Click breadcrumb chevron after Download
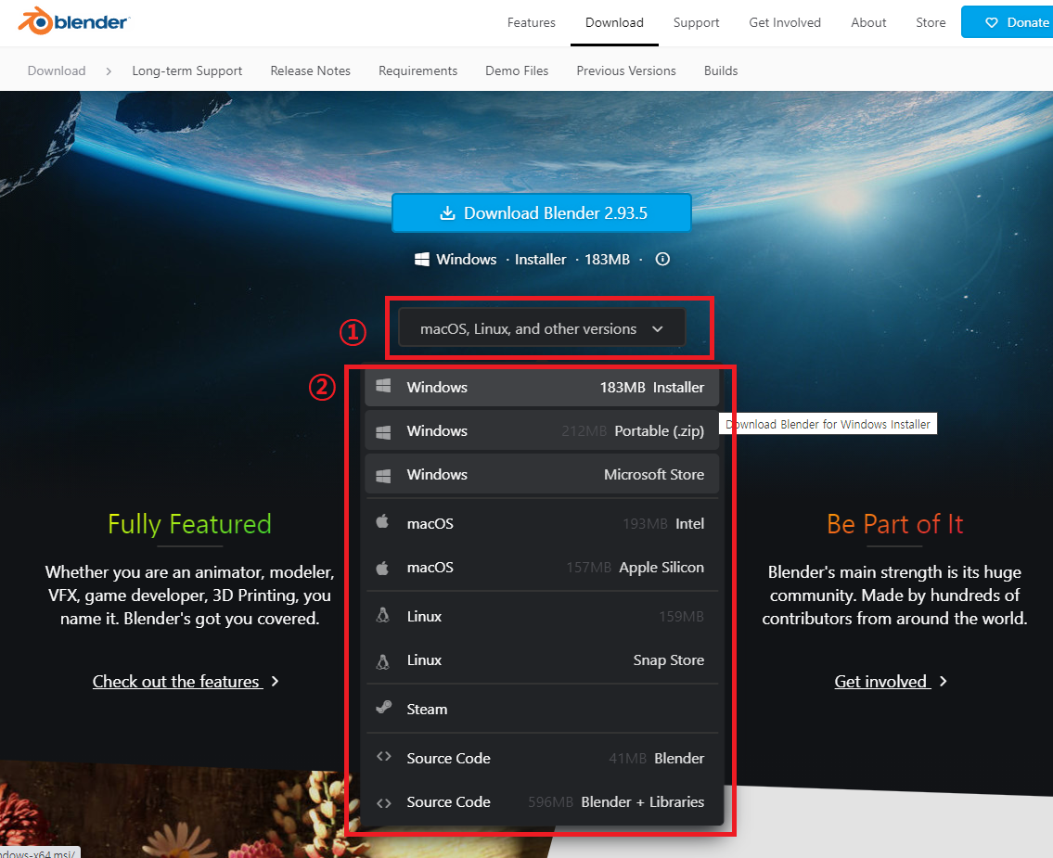The width and height of the screenshot is (1053, 858). 109,71
